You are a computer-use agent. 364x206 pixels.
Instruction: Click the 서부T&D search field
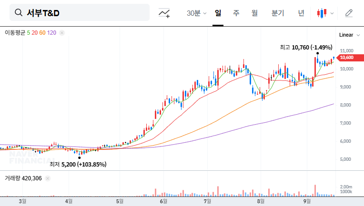tap(80, 12)
